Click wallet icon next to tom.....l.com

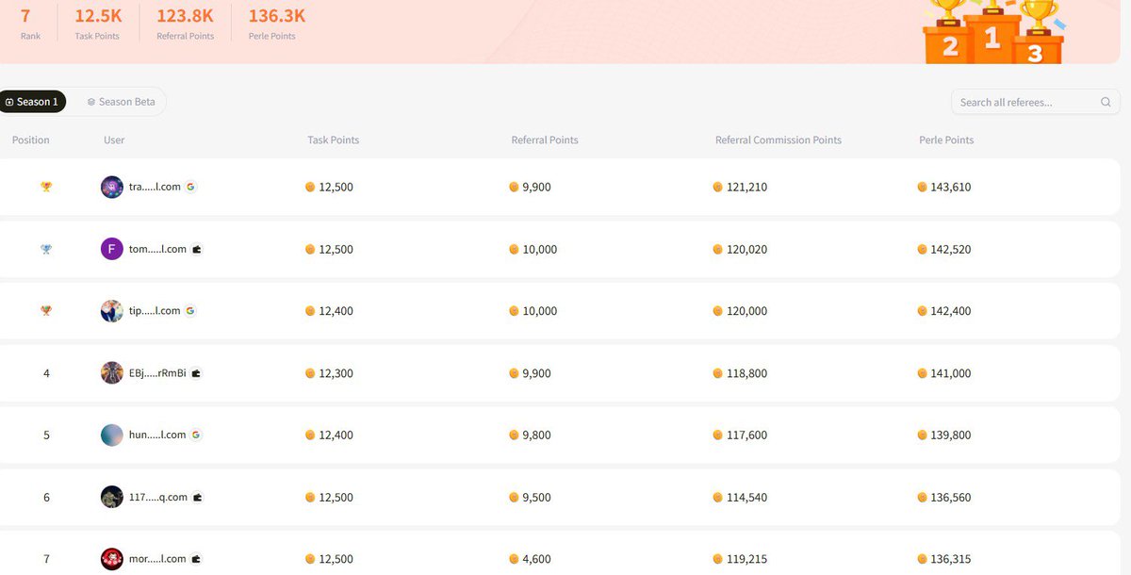pos(197,249)
